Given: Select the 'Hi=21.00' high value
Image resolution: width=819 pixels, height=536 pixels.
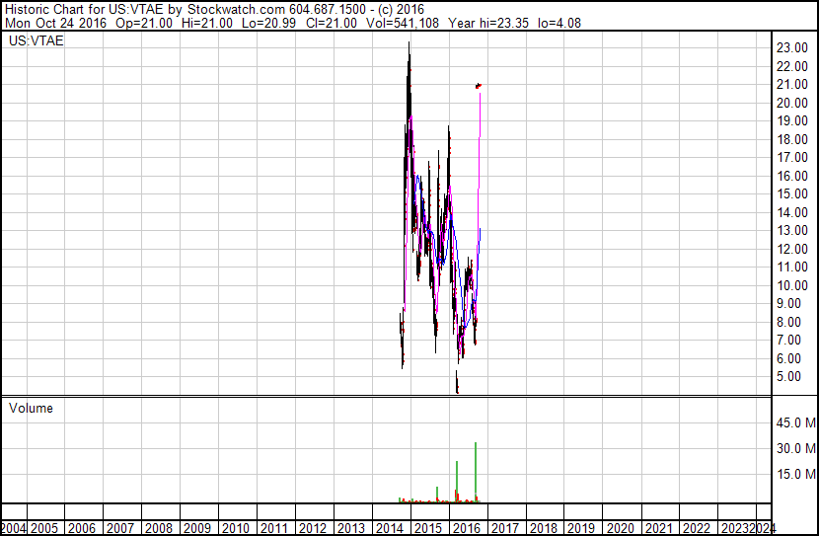Looking at the screenshot, I should (x=207, y=23).
